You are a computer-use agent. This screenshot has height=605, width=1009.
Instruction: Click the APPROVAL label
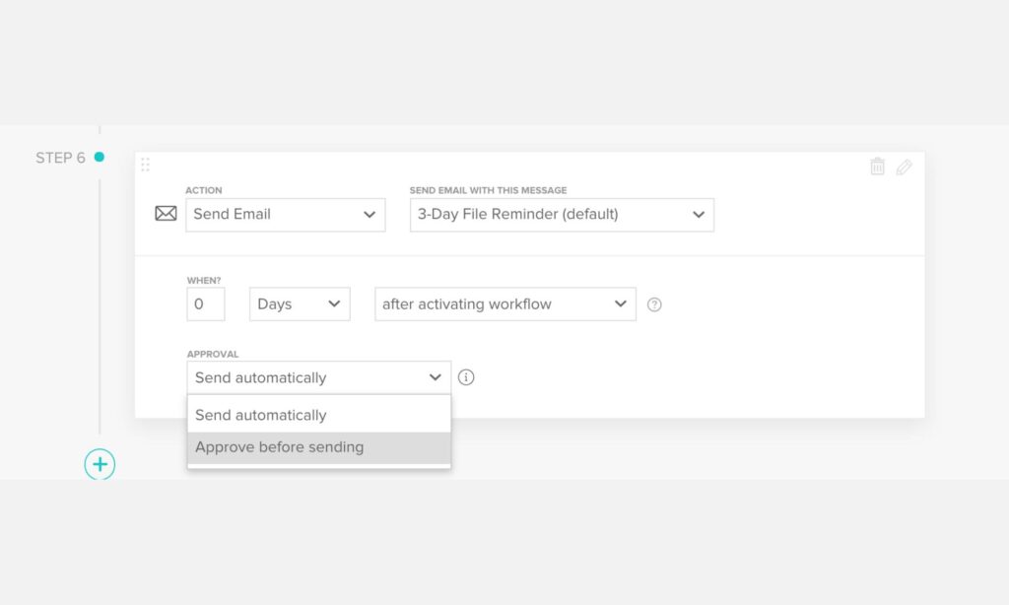[x=213, y=354]
